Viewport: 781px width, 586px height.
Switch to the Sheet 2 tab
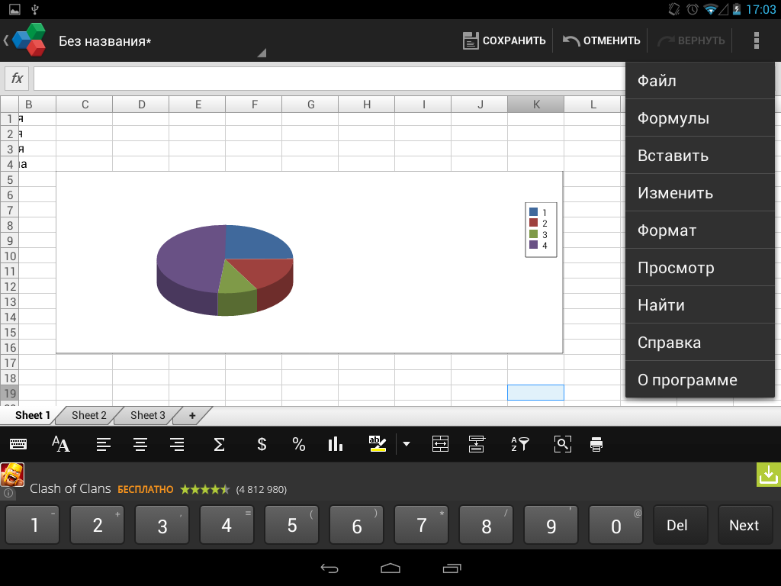[89, 416]
